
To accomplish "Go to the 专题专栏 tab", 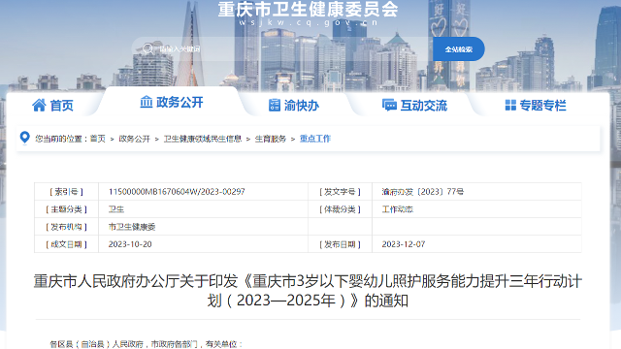I will pos(536,106).
